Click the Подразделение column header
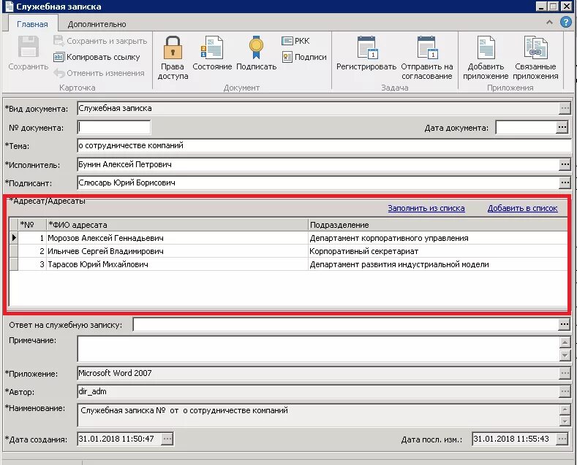 [x=438, y=224]
